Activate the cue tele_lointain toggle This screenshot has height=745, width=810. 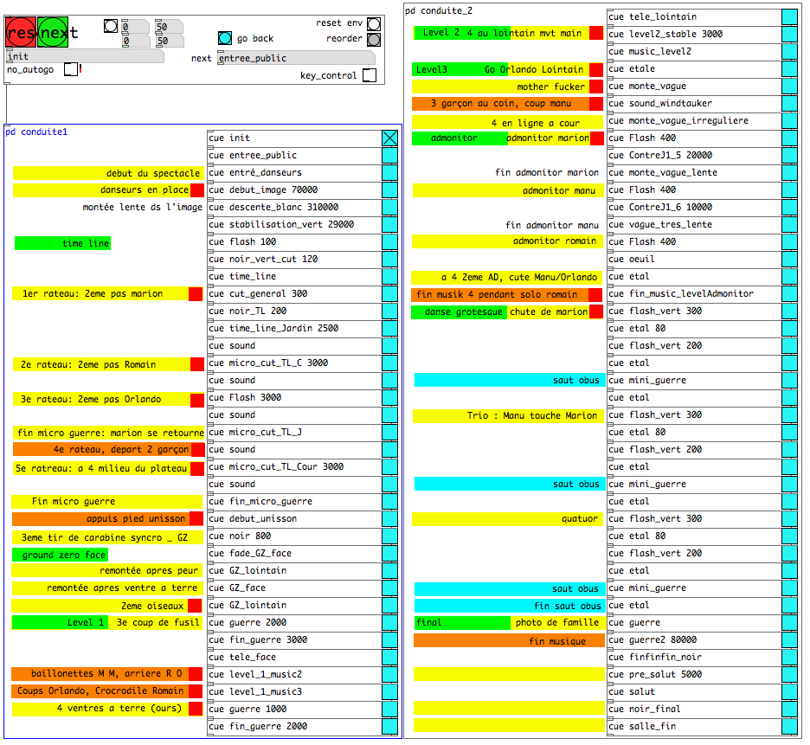point(789,16)
